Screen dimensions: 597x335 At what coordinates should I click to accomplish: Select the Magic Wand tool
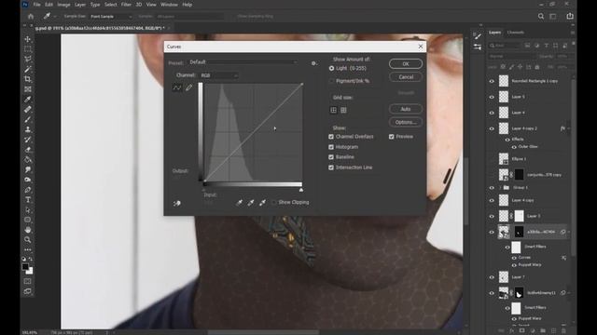(x=28, y=69)
